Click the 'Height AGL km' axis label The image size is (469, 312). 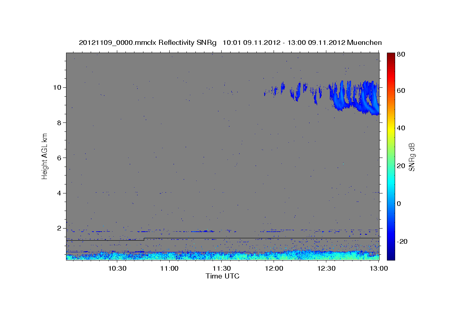click(x=45, y=156)
